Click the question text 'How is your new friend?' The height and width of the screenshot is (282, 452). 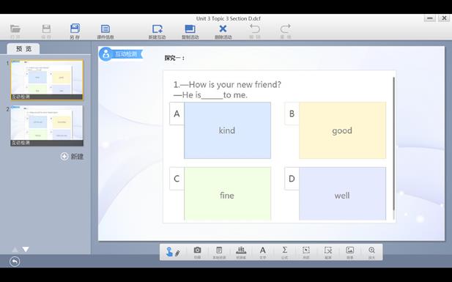234,84
